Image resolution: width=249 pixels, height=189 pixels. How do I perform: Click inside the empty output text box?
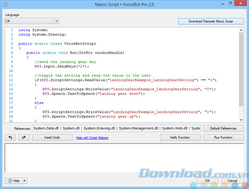(124, 158)
